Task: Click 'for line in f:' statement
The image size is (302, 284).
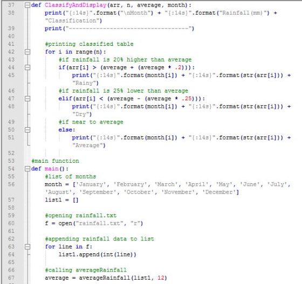Action: [68, 247]
